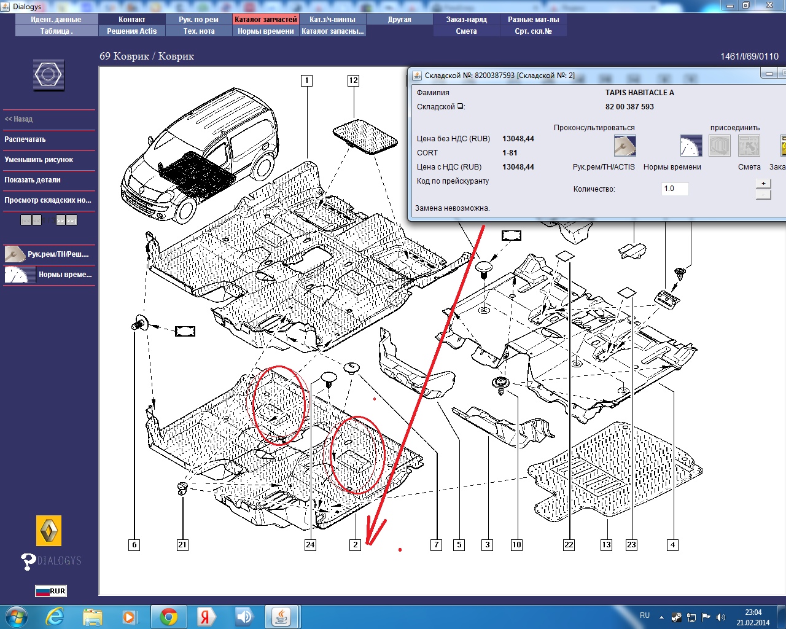
Task: Open Windows Media Player from taskbar
Action: tap(130, 617)
